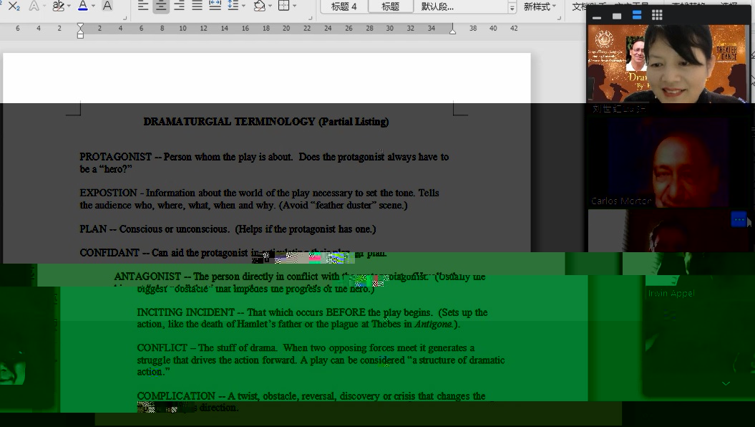Open the Styles pane launcher
755x427 pixels.
point(559,18)
